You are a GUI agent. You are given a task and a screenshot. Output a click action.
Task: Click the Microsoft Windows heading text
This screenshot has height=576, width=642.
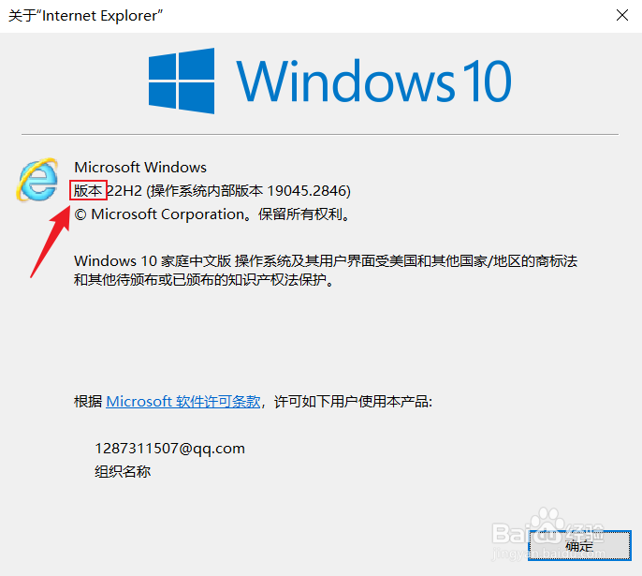coord(140,167)
